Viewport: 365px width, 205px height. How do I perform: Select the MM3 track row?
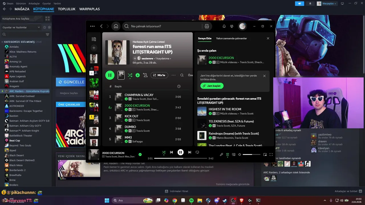[x=147, y=139]
